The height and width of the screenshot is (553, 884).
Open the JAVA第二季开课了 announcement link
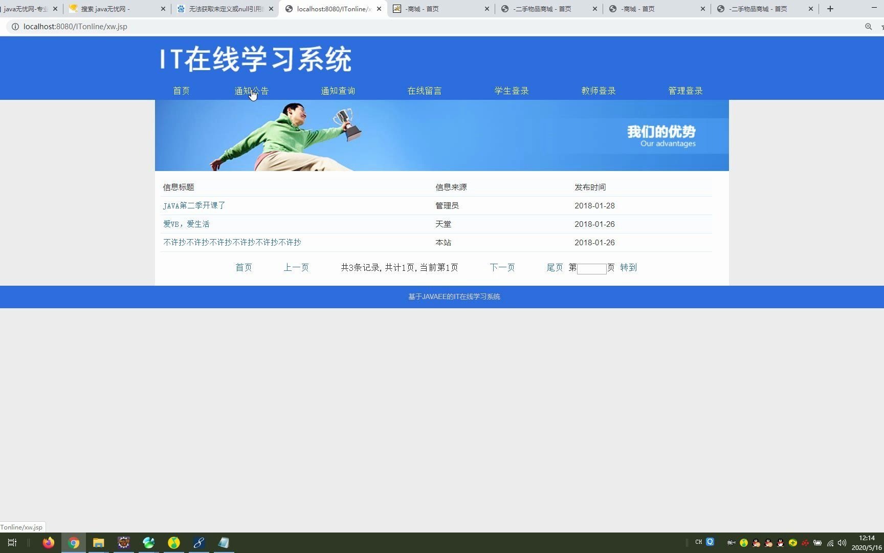pyautogui.click(x=193, y=205)
